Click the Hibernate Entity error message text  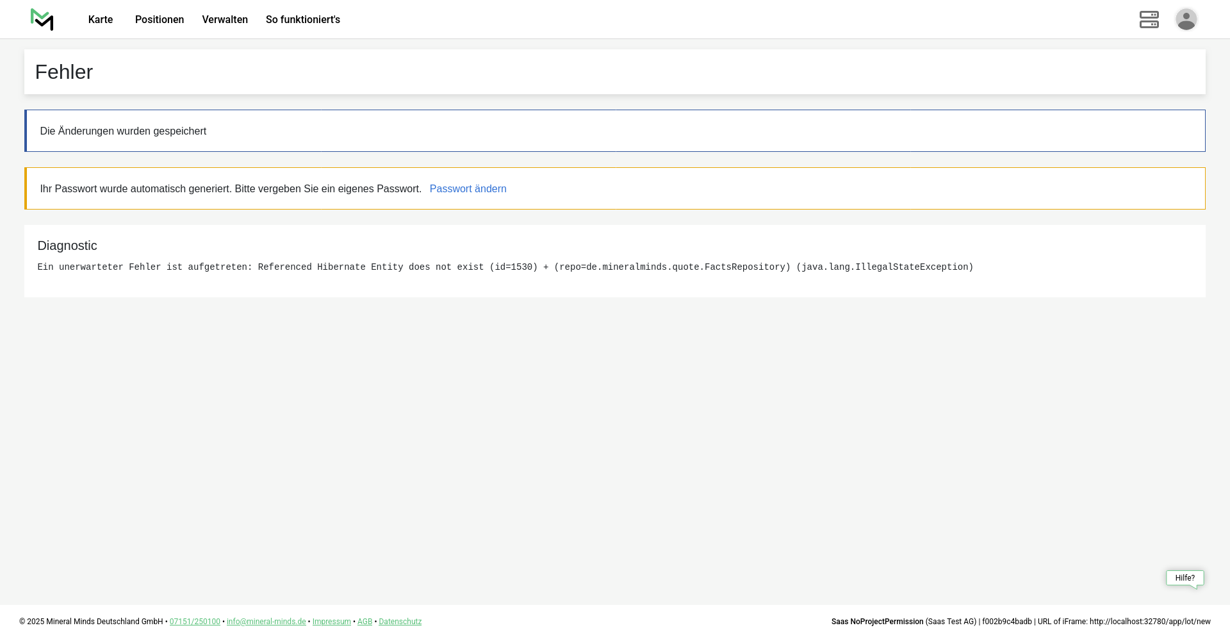click(x=505, y=267)
